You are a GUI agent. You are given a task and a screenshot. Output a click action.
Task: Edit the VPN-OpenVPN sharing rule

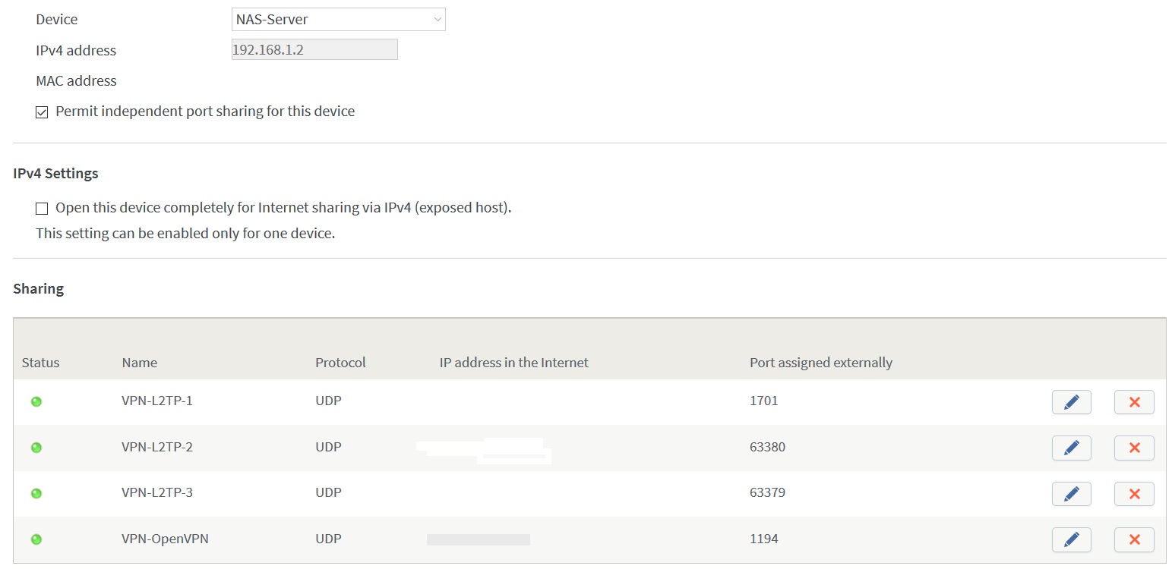click(1071, 539)
